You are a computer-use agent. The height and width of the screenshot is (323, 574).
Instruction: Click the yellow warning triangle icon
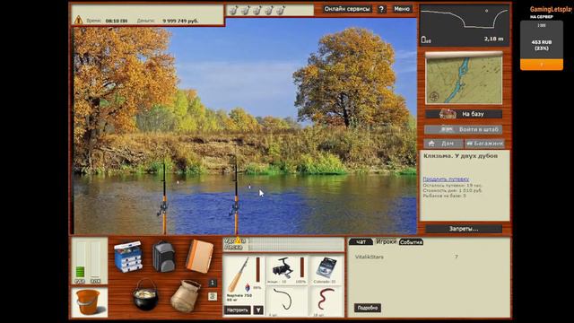coord(78,20)
